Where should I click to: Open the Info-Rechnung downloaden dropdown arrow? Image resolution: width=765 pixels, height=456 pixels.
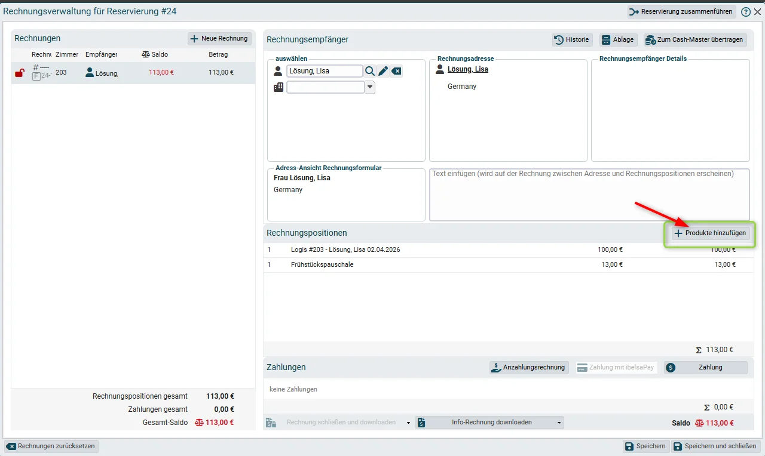pos(559,423)
